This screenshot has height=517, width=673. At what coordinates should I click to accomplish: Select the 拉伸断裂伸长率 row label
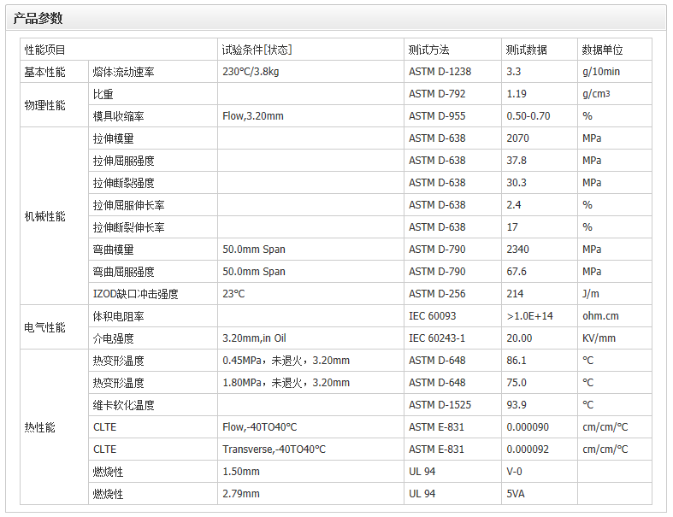pos(129,227)
